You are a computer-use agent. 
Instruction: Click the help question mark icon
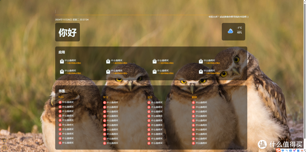pos(4,147)
